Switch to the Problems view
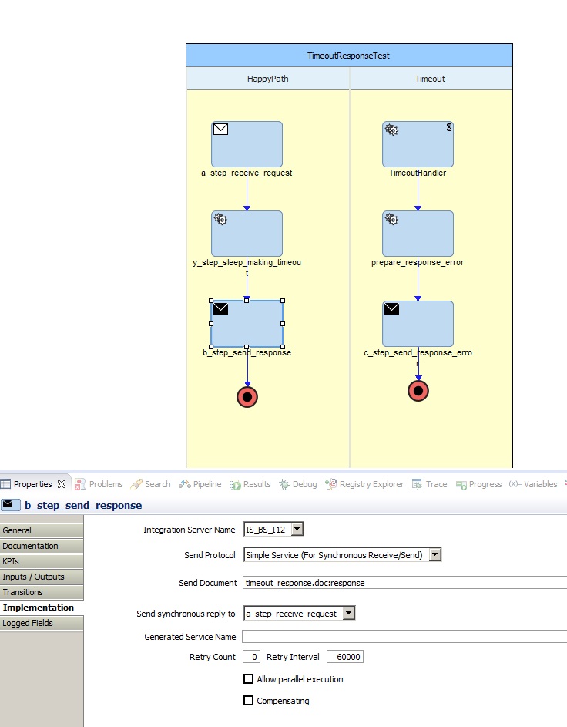The width and height of the screenshot is (567, 727). pos(99,484)
